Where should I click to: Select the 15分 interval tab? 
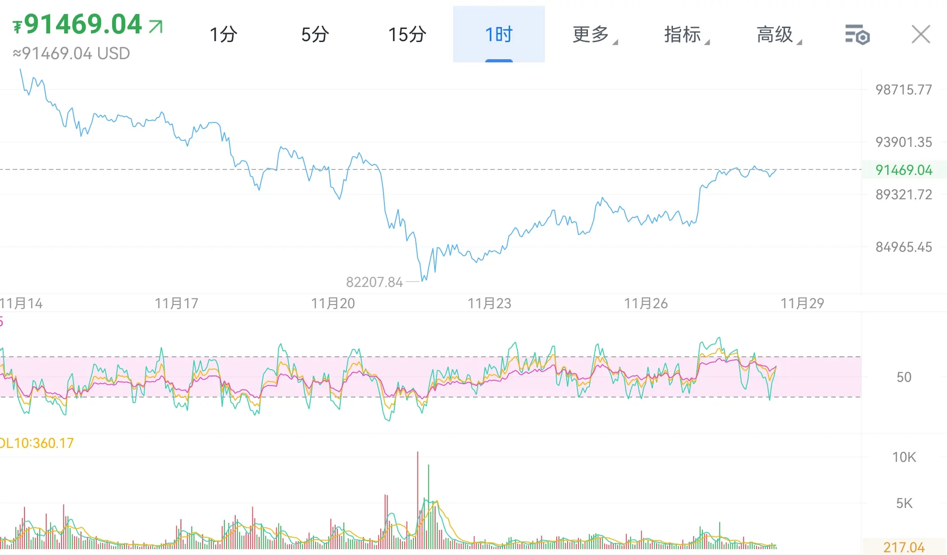[x=407, y=34]
